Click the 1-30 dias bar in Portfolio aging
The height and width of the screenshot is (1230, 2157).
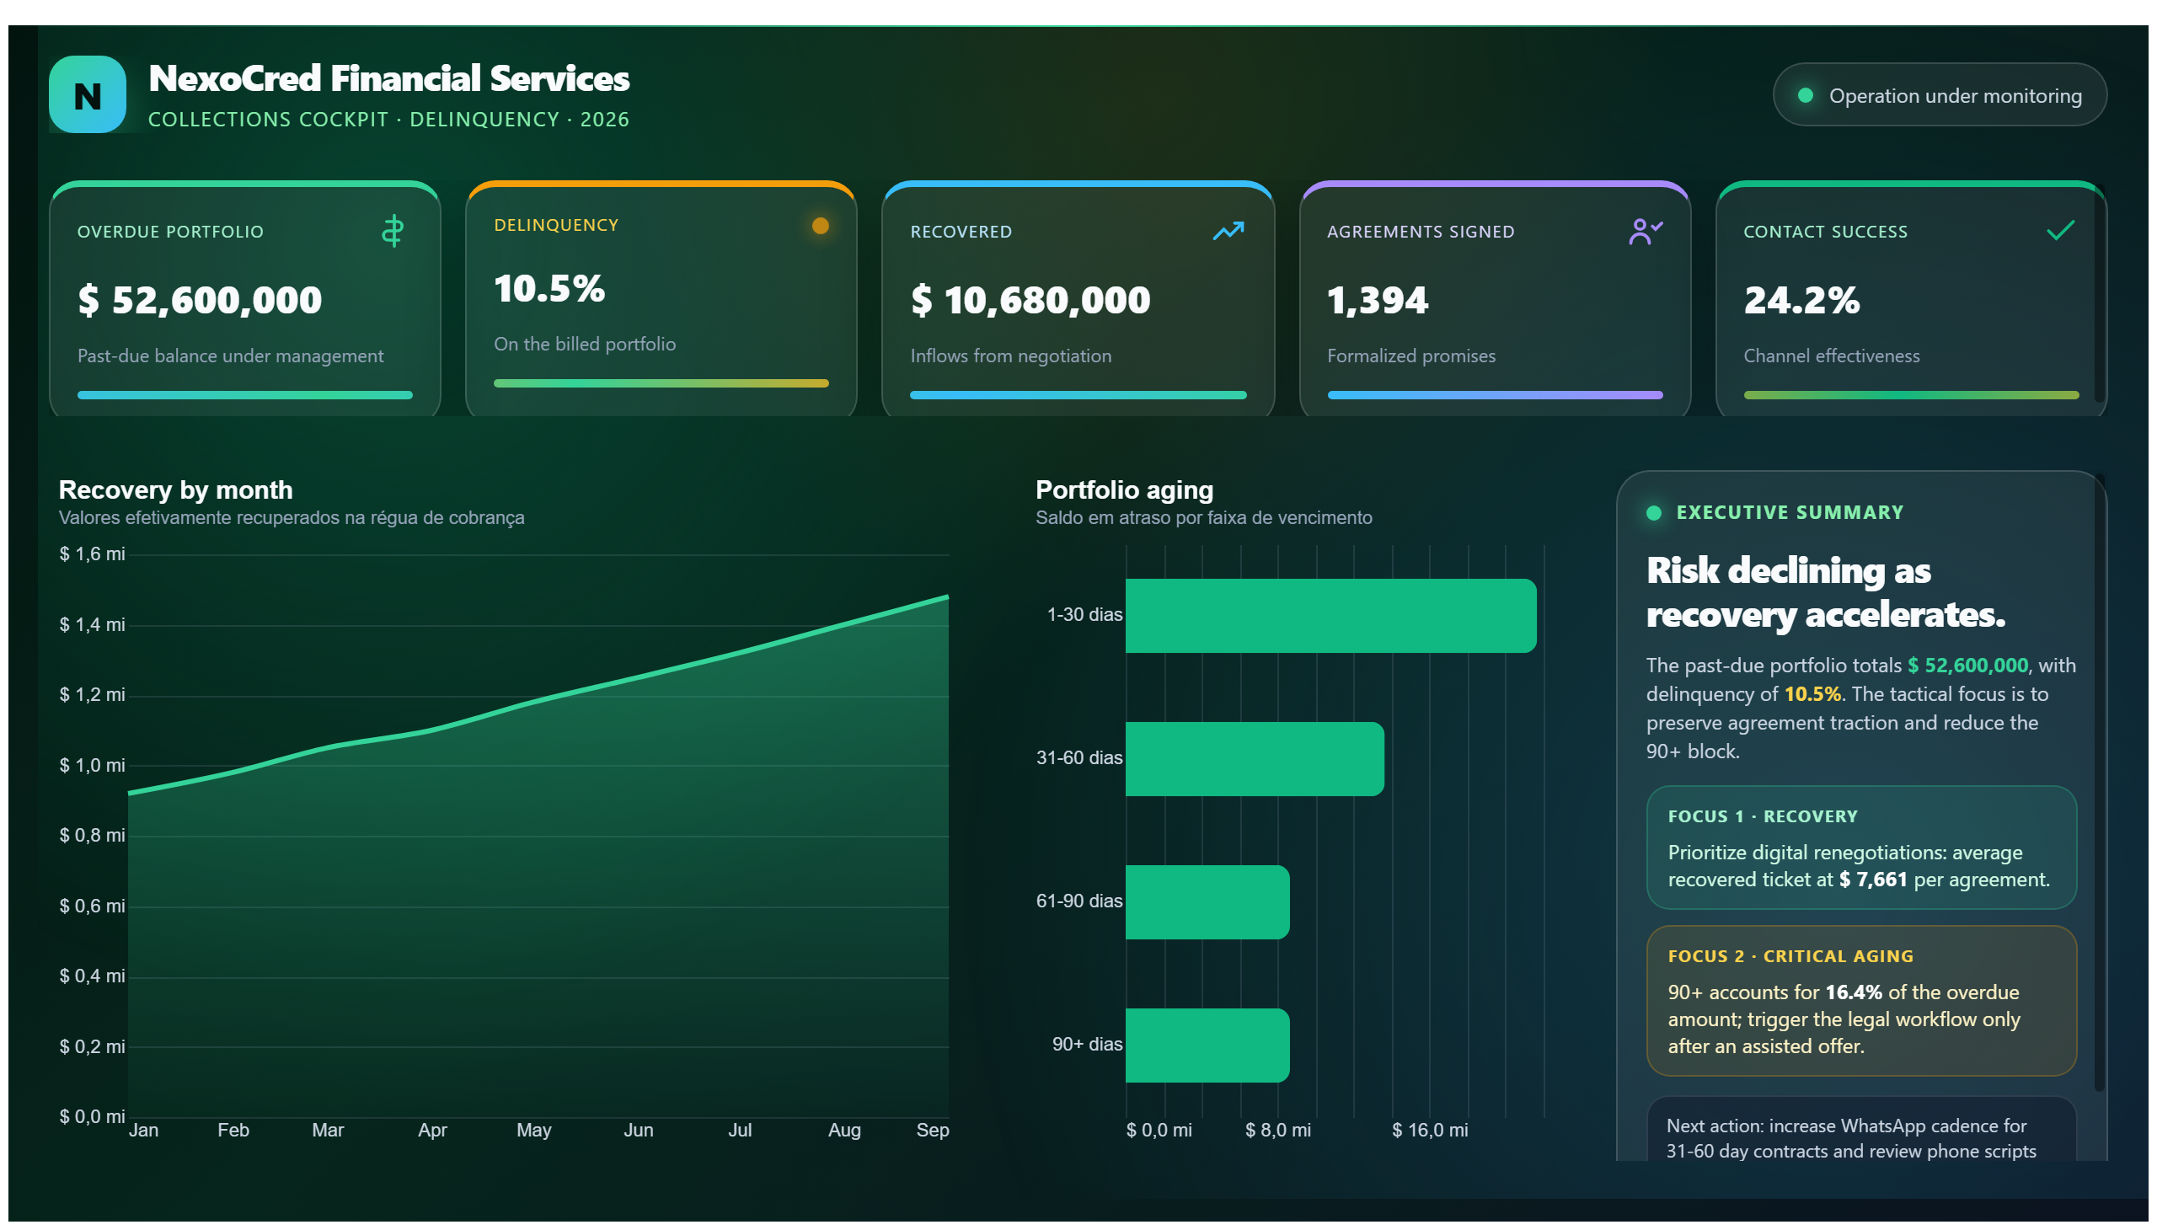(1330, 615)
